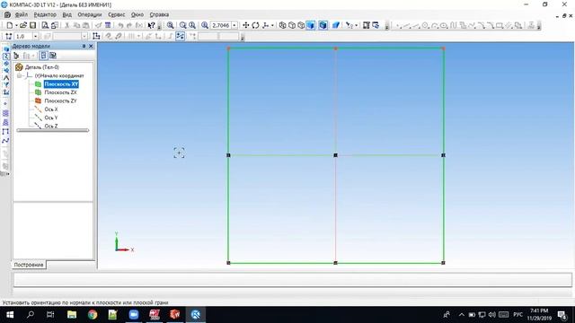Open the Сервис menu
Viewport: 575px width, 323px height.
(x=117, y=14)
